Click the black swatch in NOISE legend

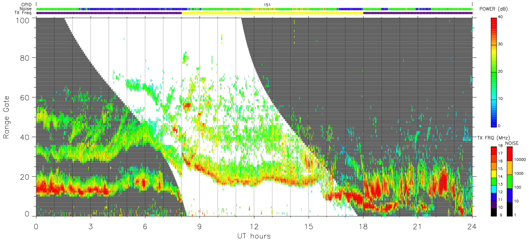click(509, 209)
